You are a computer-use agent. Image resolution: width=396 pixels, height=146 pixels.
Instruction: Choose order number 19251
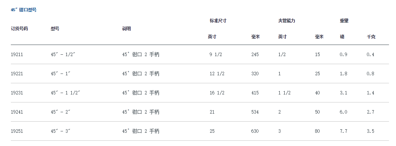(x=17, y=131)
